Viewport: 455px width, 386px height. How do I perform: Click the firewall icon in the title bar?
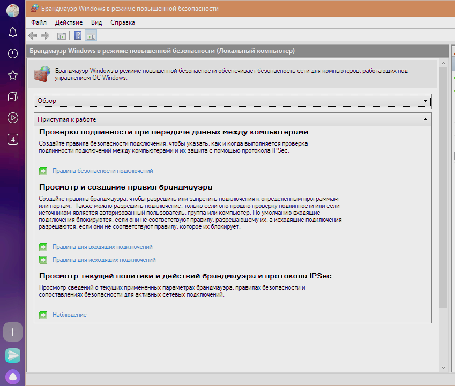click(x=34, y=9)
